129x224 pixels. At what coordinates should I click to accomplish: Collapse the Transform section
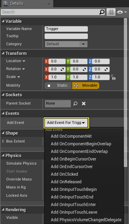point(3,53)
